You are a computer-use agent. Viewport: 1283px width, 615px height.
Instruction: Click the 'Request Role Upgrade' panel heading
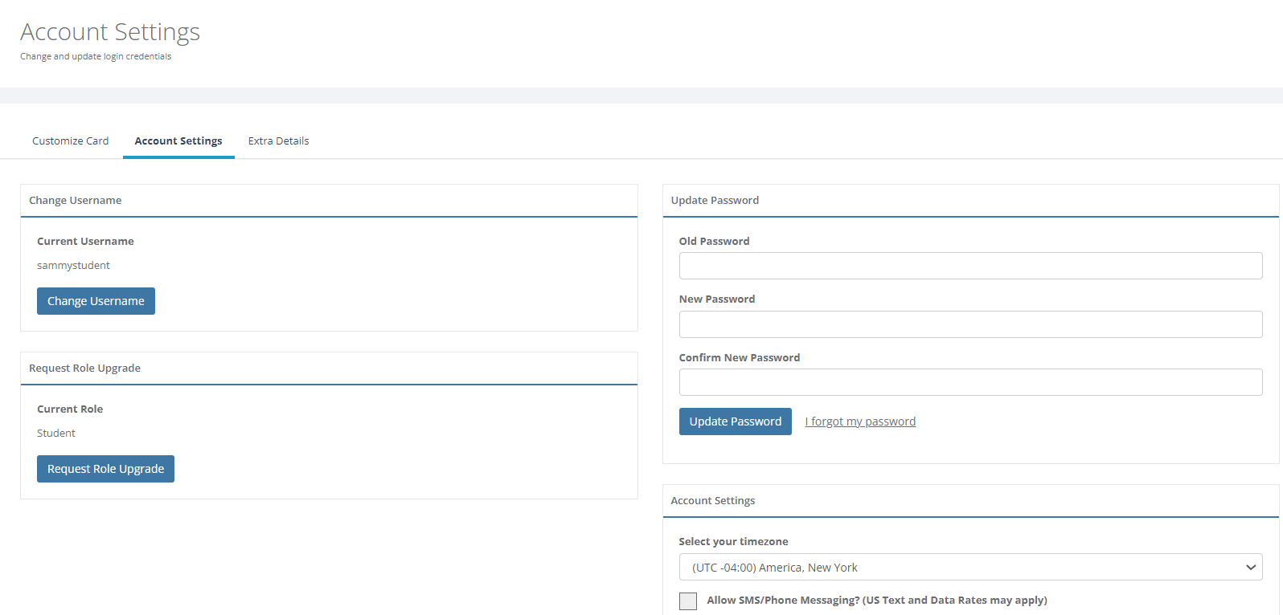pos(84,368)
